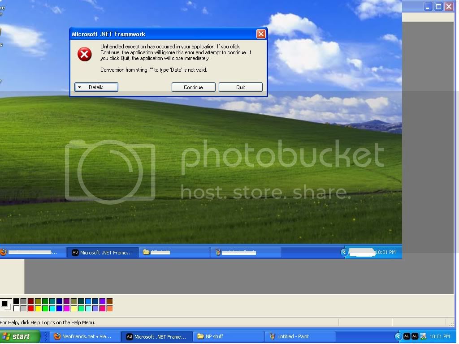Click the Continue button in the error dialog
459x344 pixels.
(x=193, y=87)
